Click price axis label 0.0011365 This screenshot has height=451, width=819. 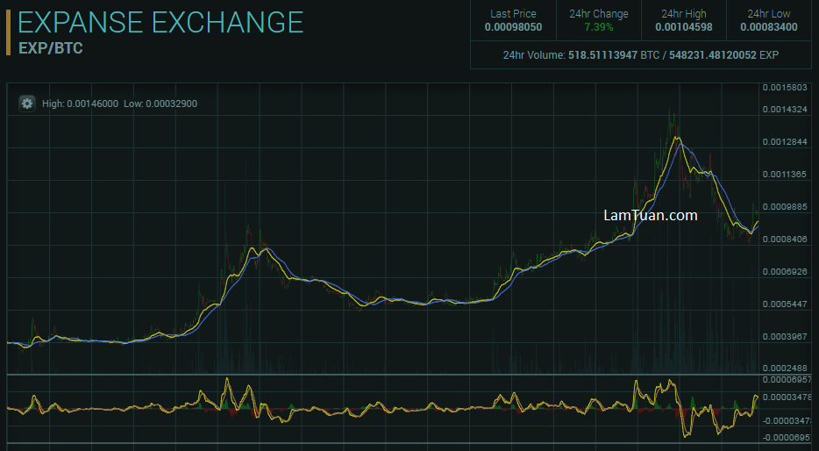[785, 174]
